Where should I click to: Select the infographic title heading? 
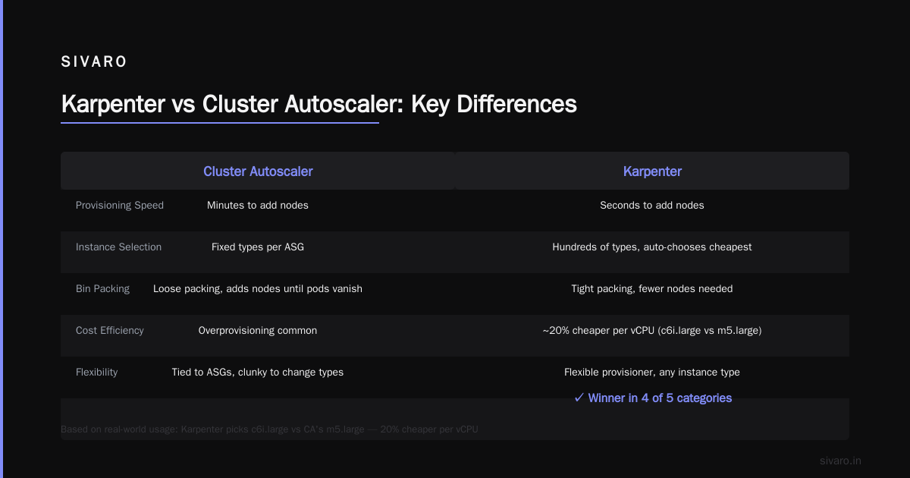click(318, 104)
